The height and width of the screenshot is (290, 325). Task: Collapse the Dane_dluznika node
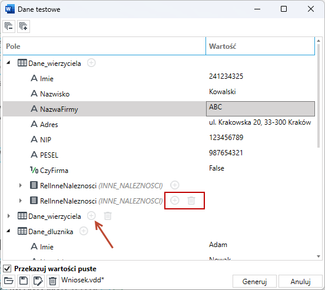(8, 231)
